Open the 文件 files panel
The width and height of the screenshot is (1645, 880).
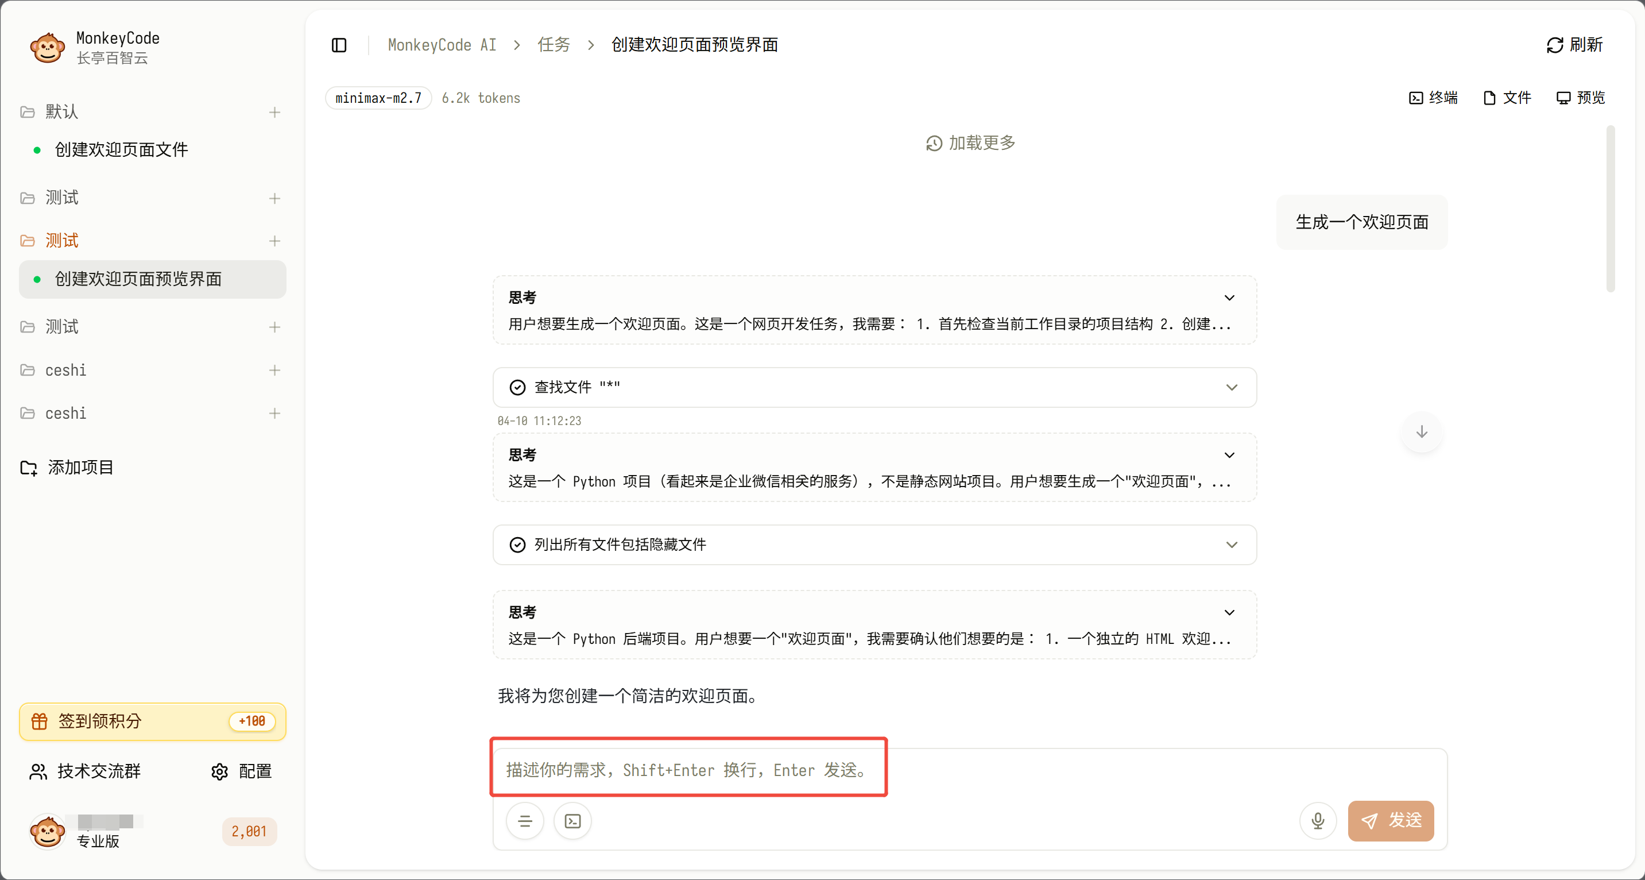pyautogui.click(x=1507, y=98)
